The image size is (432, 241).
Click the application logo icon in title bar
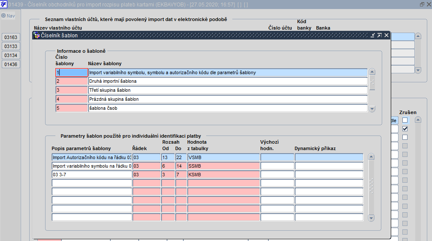click(x=3, y=4)
